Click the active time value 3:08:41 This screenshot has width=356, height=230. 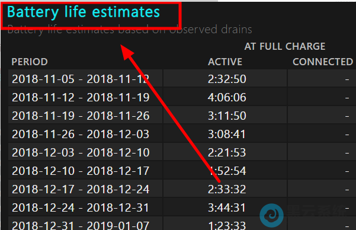(227, 134)
